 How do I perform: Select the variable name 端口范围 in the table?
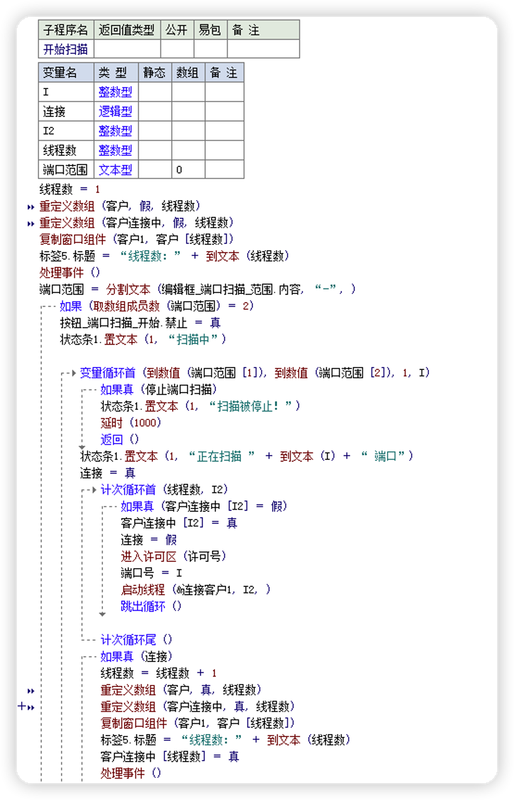65,170
